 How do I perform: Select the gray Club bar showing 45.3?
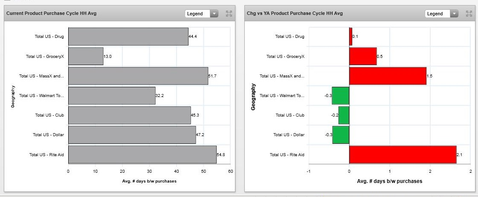pos(130,115)
